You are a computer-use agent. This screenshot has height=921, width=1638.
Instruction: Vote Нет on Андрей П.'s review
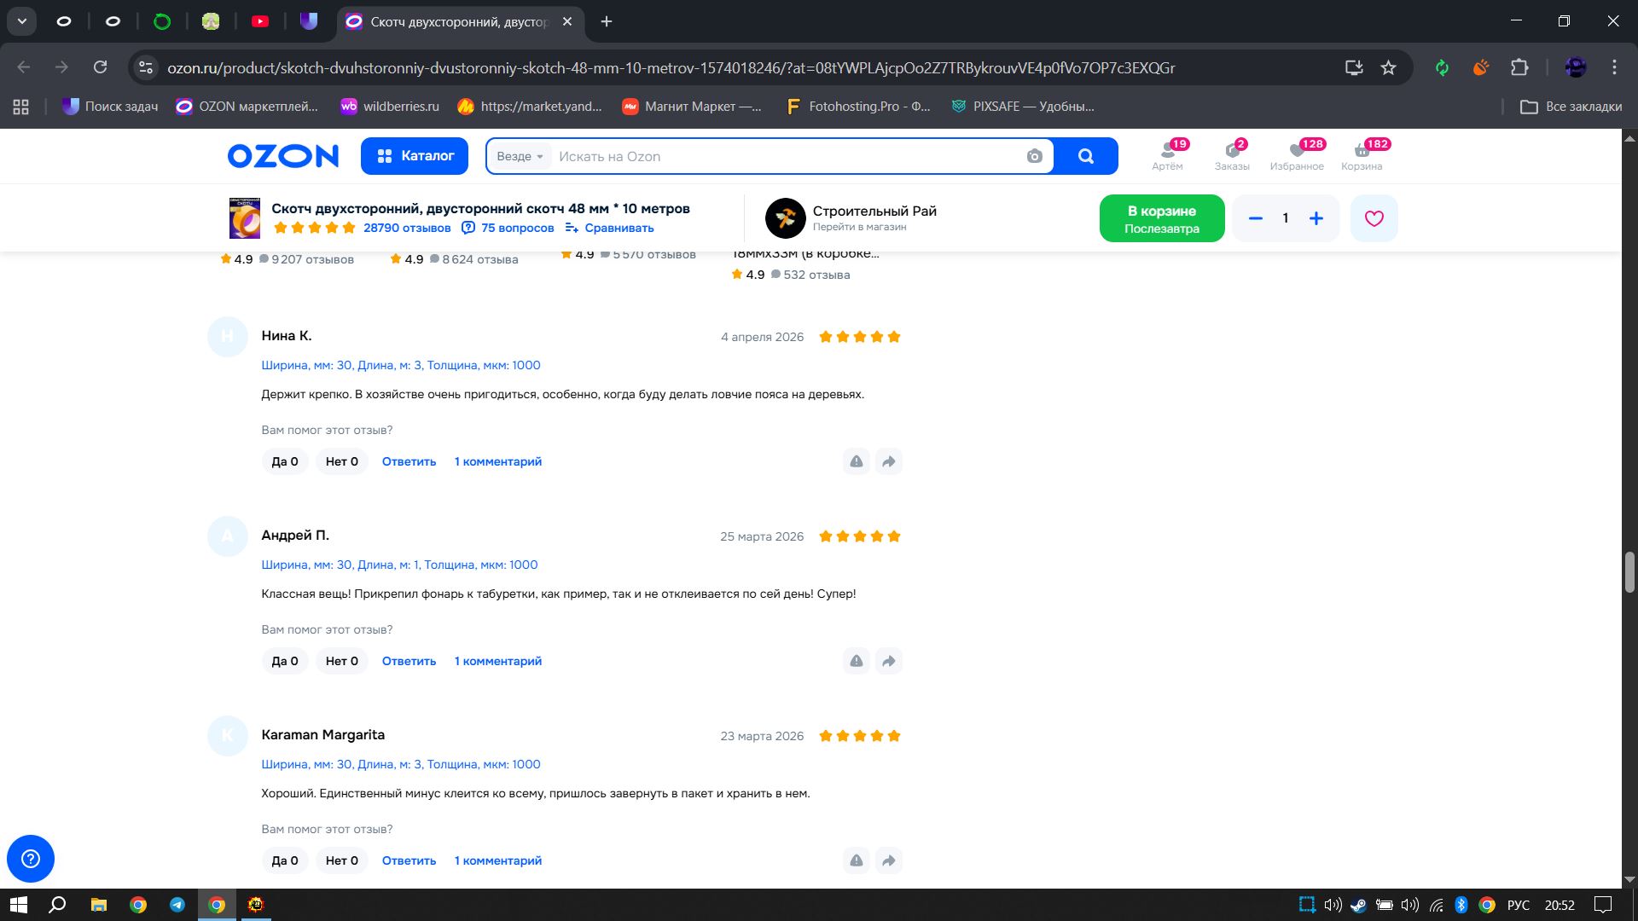click(341, 661)
